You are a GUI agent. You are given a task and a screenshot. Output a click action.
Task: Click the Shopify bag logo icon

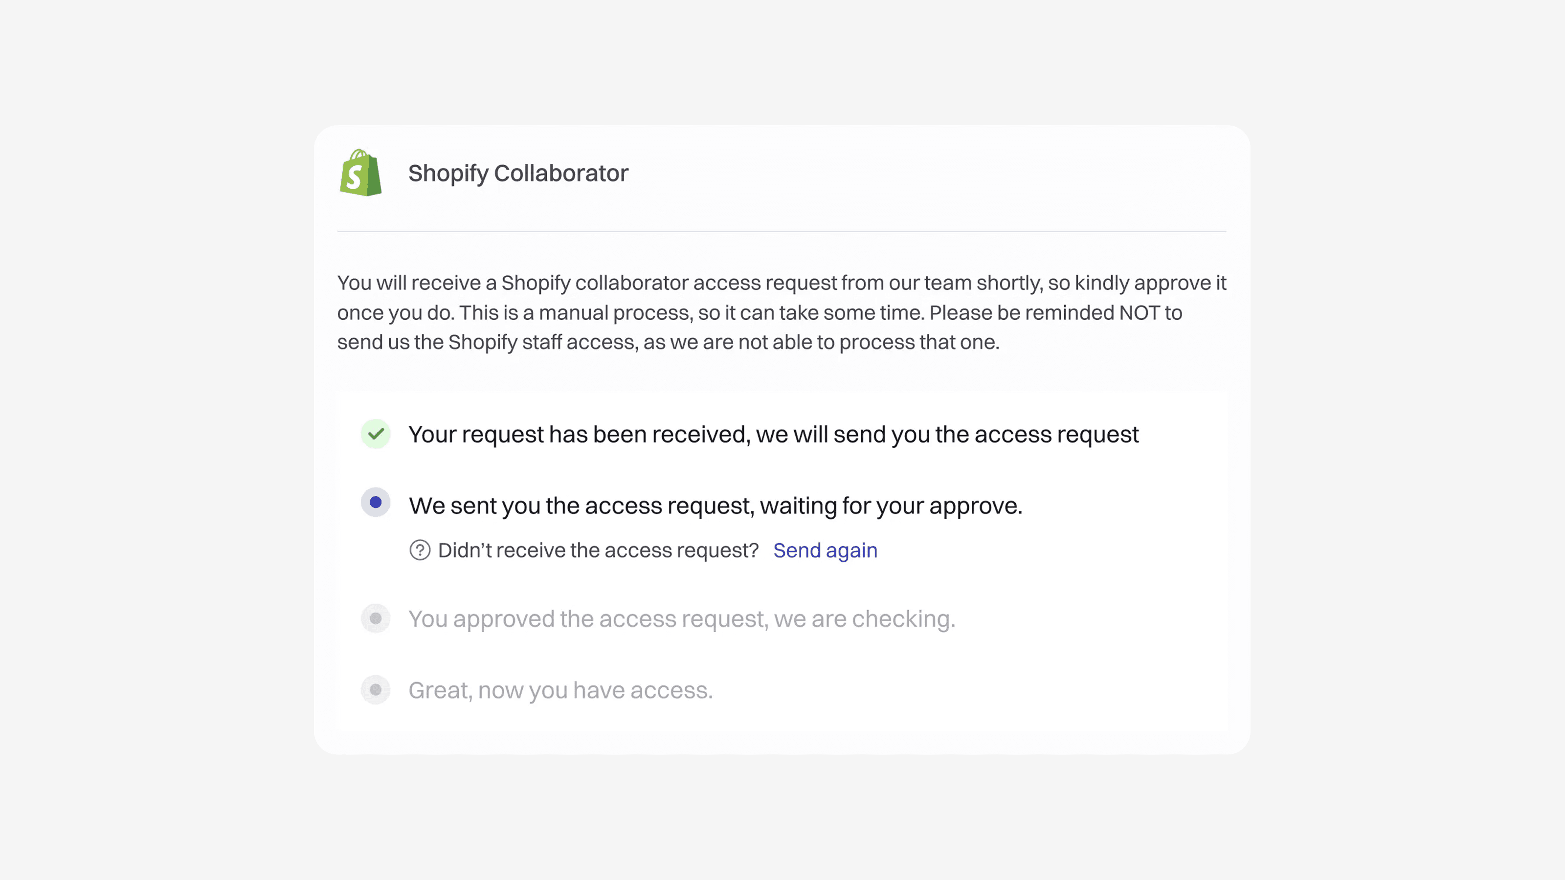(361, 173)
